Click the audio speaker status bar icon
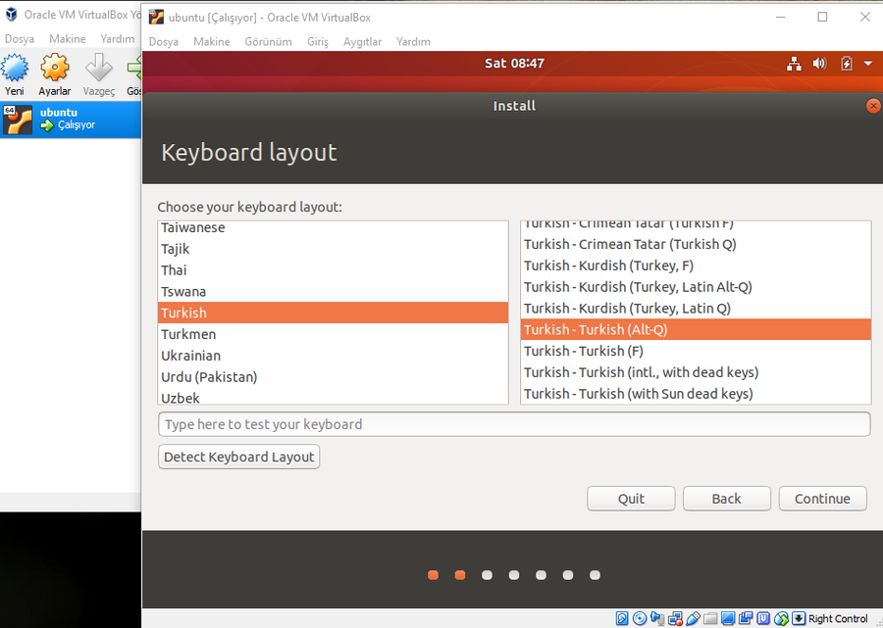 [x=656, y=618]
